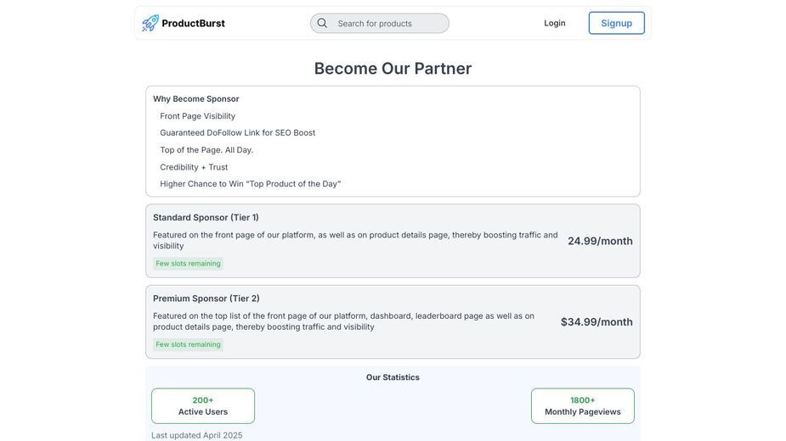Select the Standard Sponsor (Tier 1) card

[x=393, y=241]
